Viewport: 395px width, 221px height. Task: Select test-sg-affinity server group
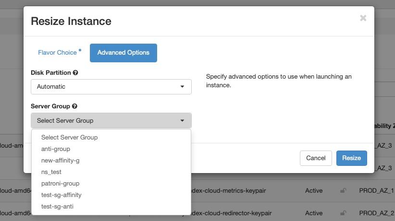tap(111, 195)
